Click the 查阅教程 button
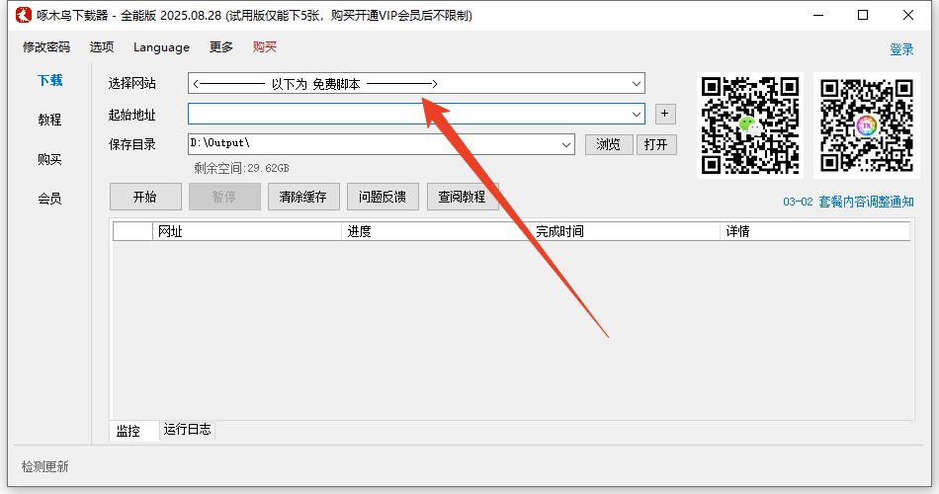The height and width of the screenshot is (494, 939). click(463, 197)
